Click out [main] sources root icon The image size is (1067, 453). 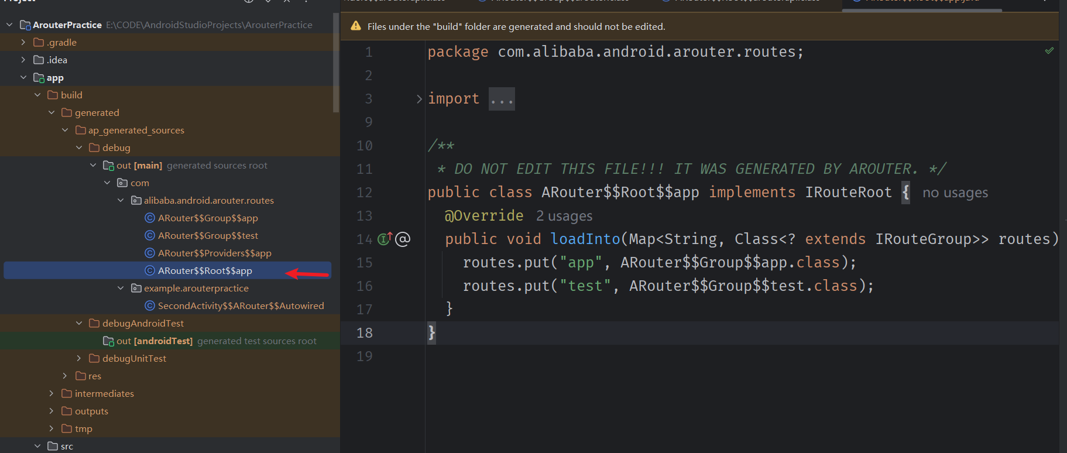point(108,165)
